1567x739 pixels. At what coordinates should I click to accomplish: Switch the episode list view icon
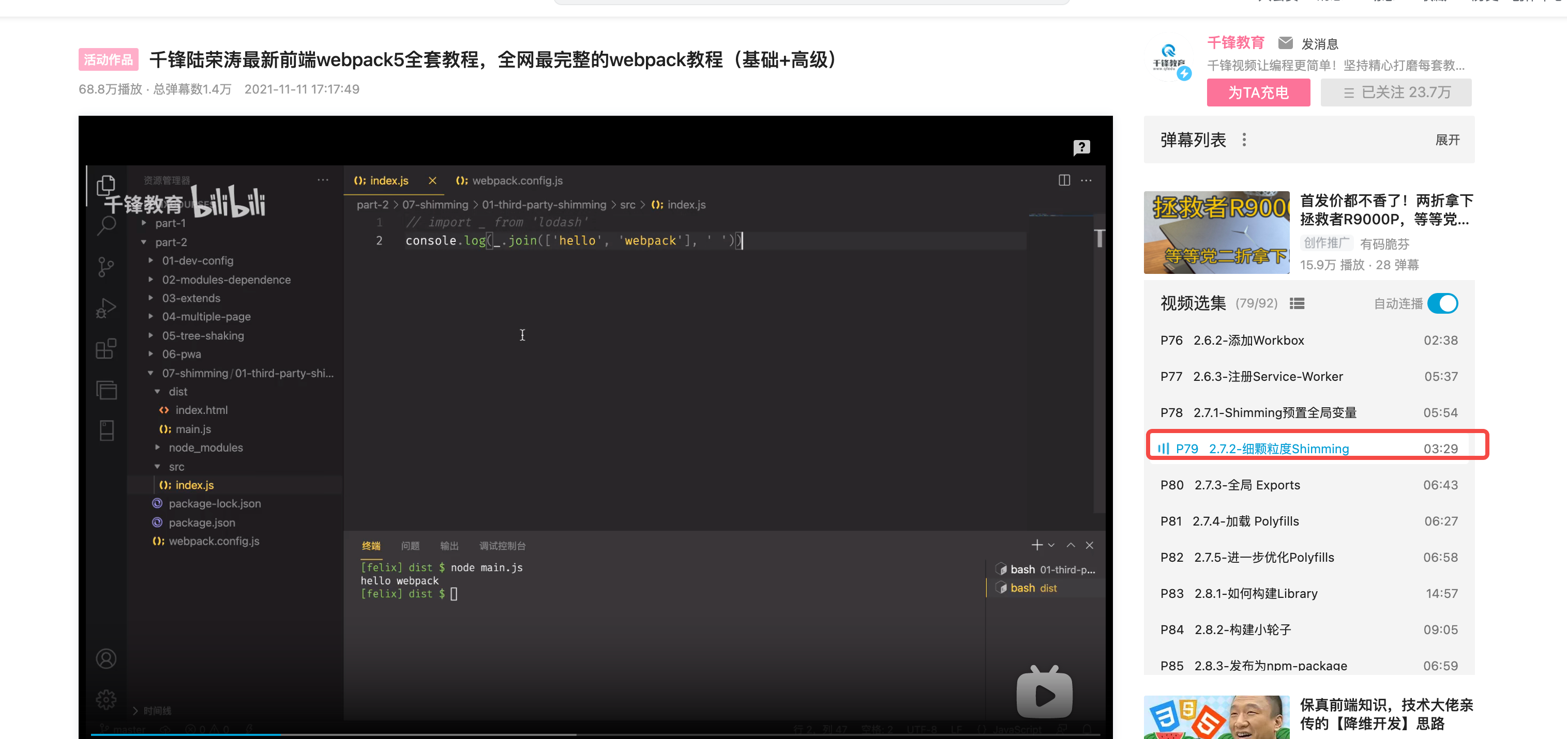(x=1297, y=303)
